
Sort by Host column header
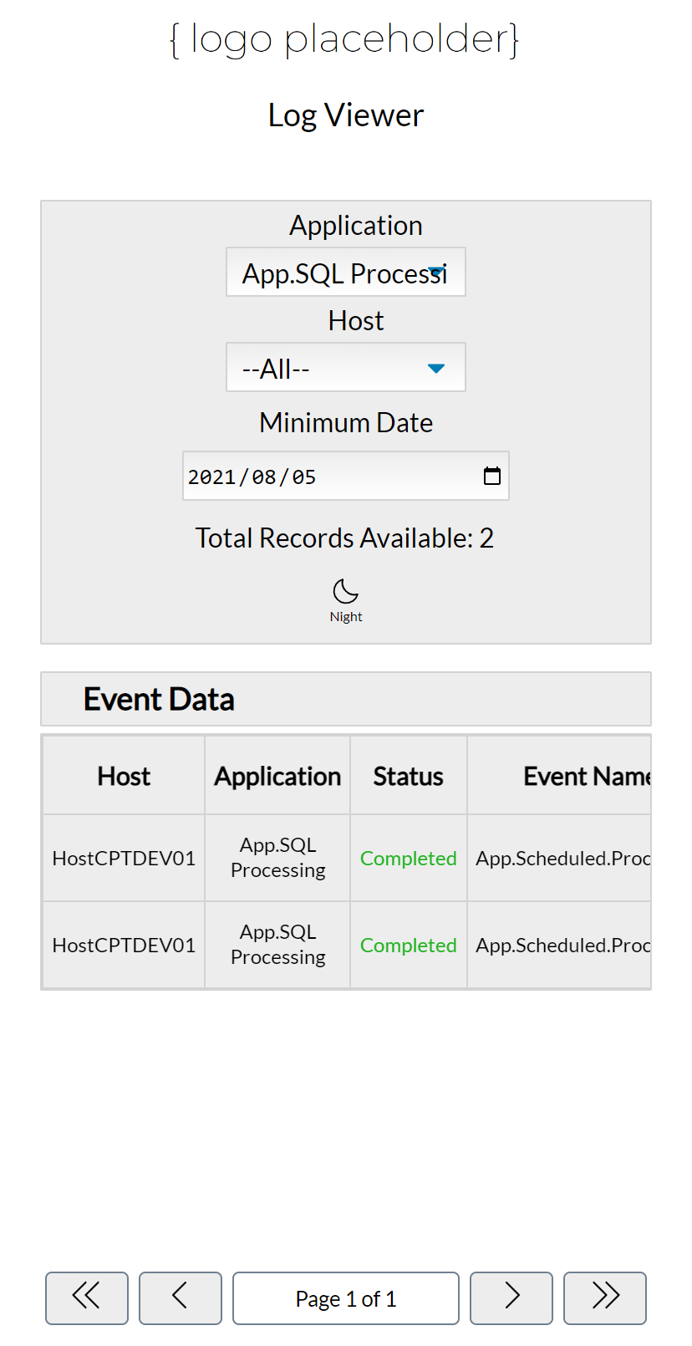click(x=124, y=776)
